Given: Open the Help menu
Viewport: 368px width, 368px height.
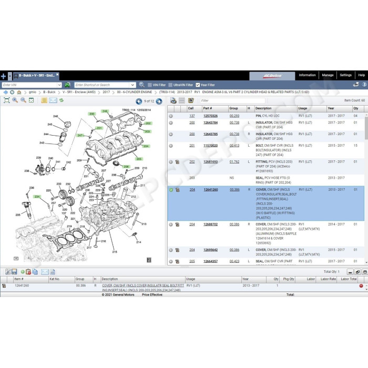Looking at the screenshot, I should pyautogui.click(x=362, y=75).
